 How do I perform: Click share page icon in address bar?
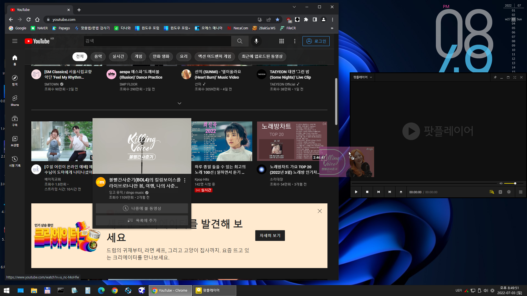(x=269, y=19)
